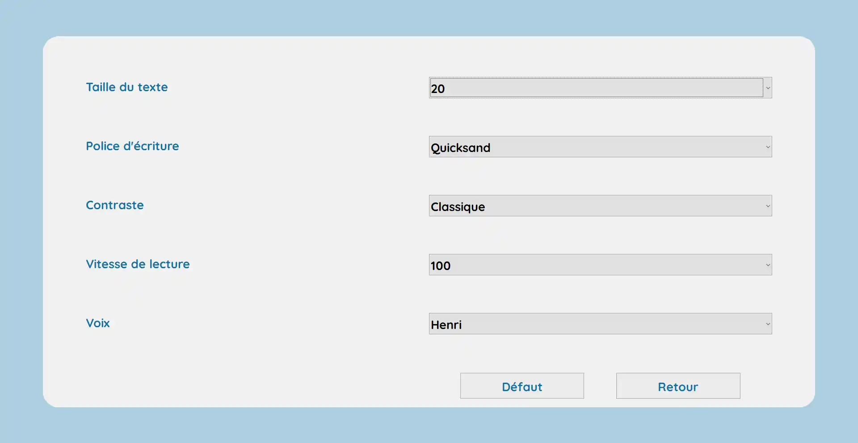858x443 pixels.
Task: Click the "Police d'écriture" label
Action: tap(132, 146)
